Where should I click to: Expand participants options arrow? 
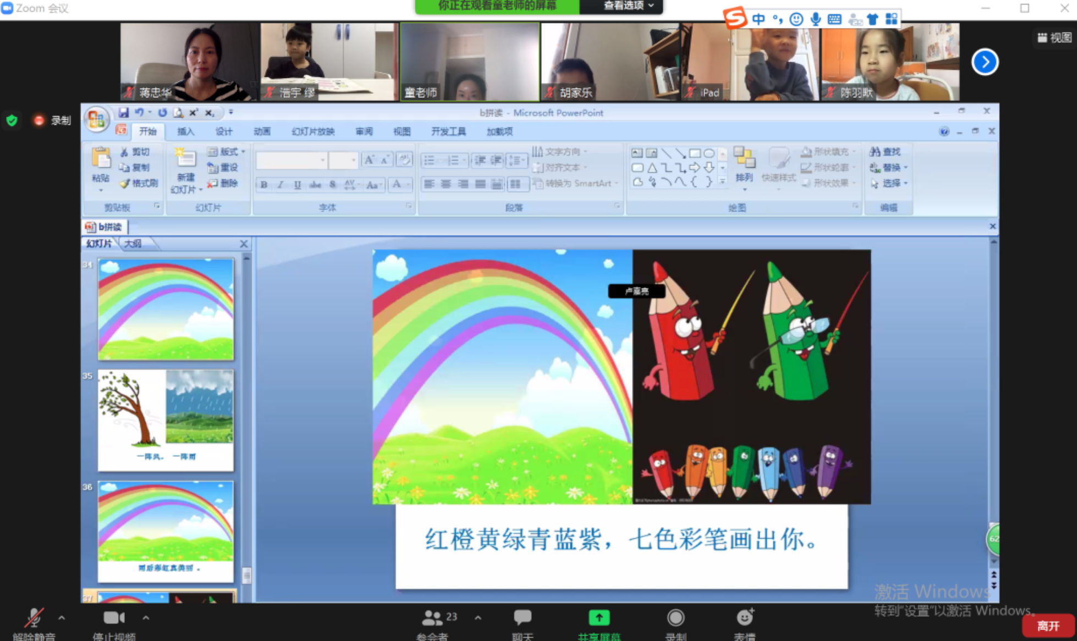click(x=478, y=617)
